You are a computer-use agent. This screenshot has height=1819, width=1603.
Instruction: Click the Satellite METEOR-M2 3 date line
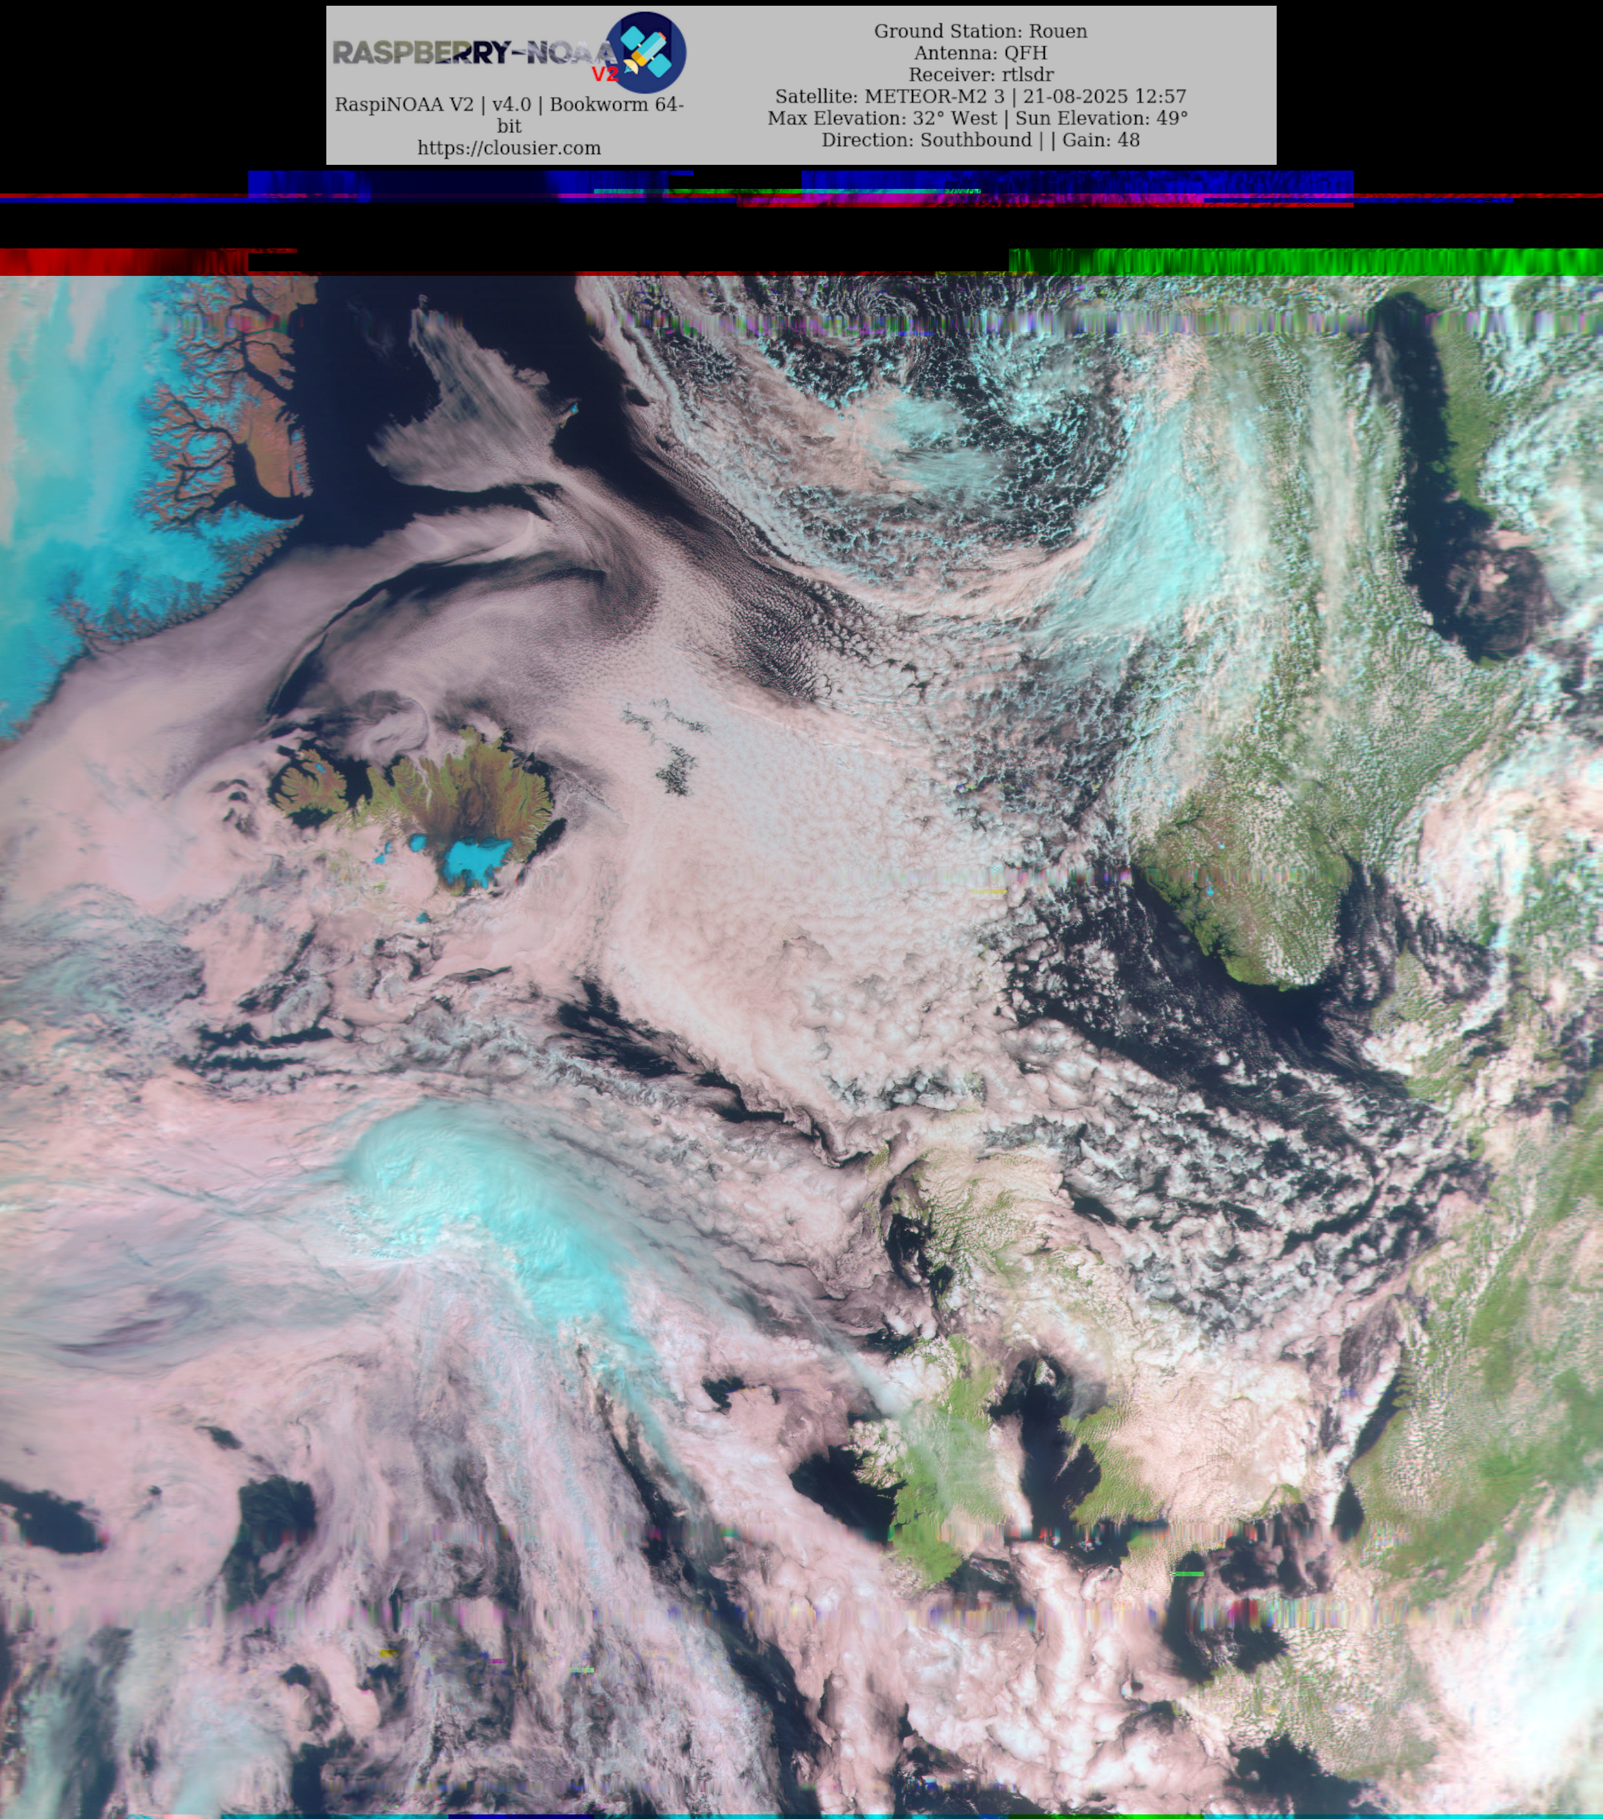[x=980, y=96]
